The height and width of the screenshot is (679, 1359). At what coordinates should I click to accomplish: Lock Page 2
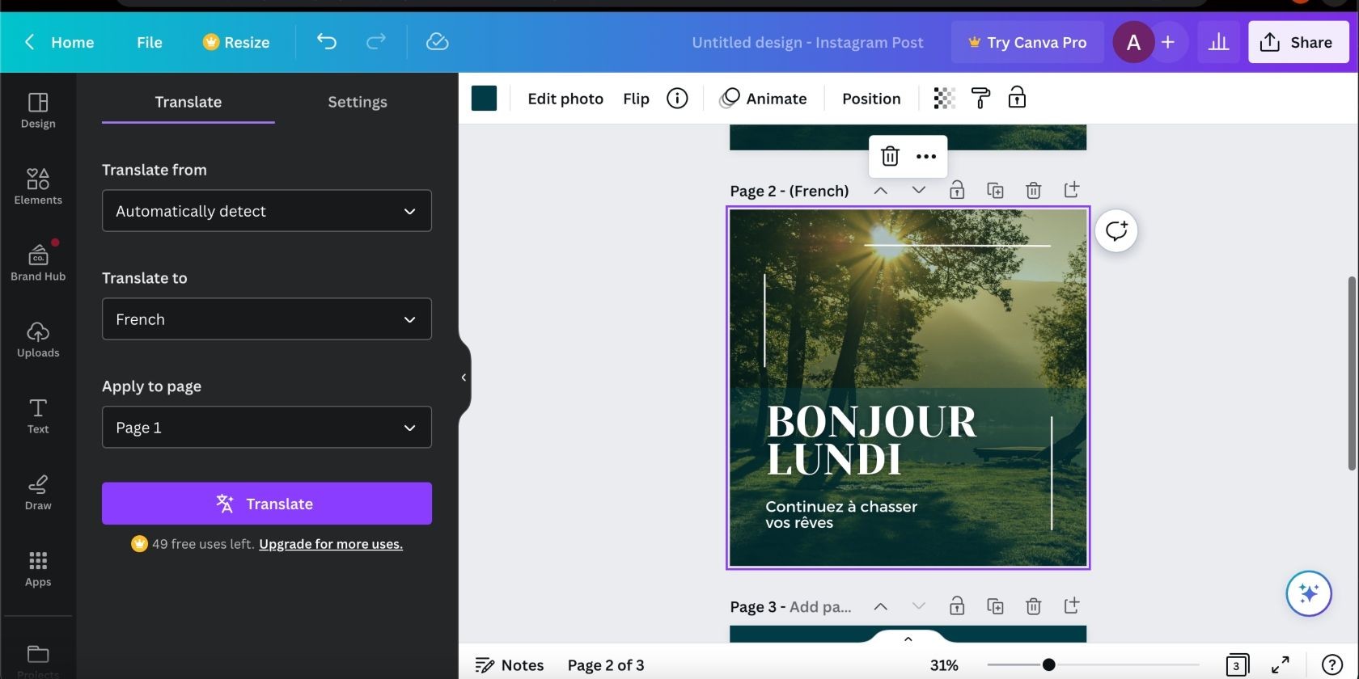click(x=957, y=191)
